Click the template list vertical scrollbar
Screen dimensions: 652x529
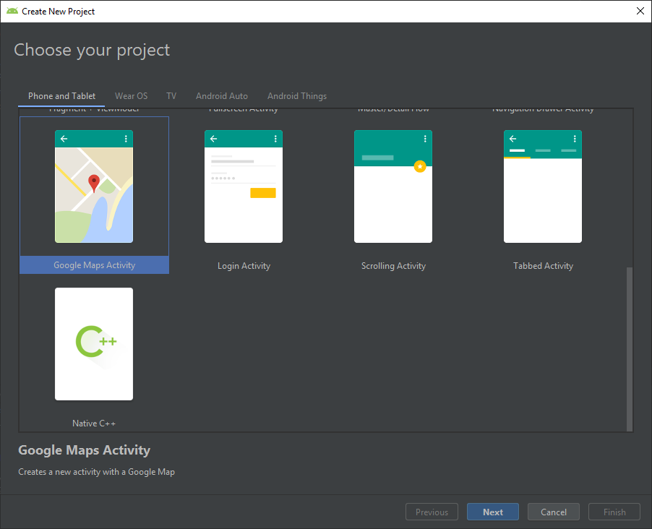point(629,347)
